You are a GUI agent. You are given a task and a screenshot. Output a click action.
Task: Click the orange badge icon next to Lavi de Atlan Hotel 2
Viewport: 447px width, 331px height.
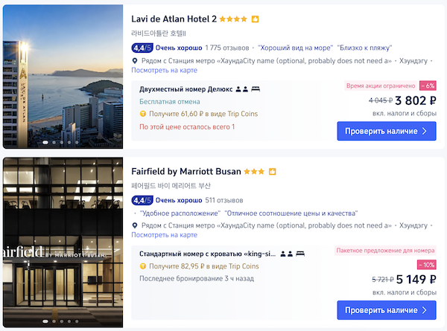click(255, 19)
